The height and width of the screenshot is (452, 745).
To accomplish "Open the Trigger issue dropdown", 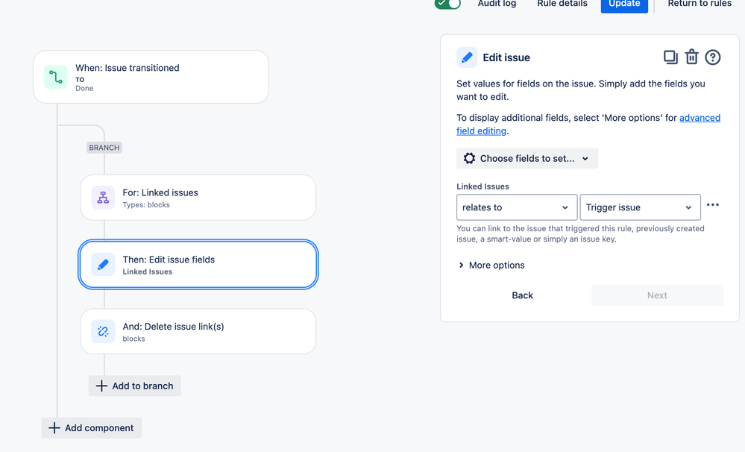I will point(640,207).
